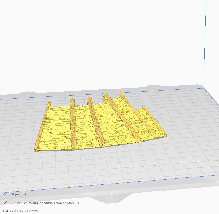Click the pencil rename icon

5,203
